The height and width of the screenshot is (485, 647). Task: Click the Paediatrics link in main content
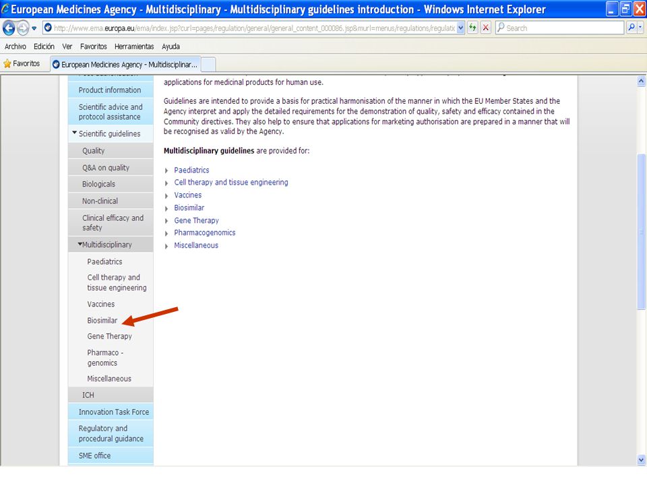point(191,170)
